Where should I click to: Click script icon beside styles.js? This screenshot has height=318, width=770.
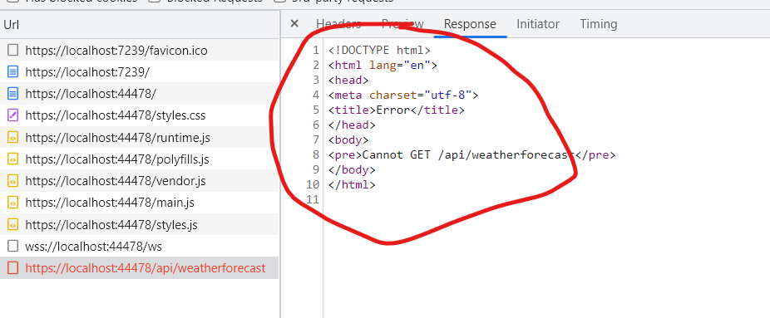13,224
